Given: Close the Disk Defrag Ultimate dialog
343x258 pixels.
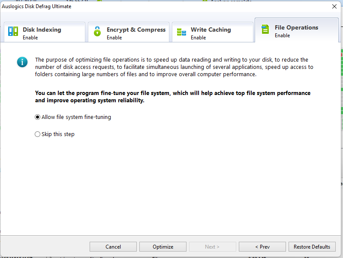Looking at the screenshot, I should point(334,6).
